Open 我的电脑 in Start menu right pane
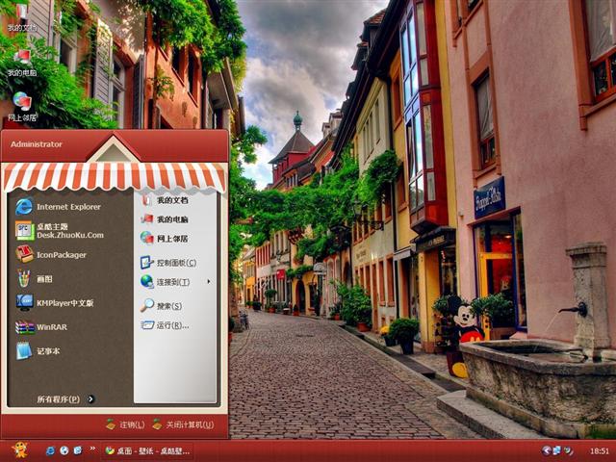 click(x=165, y=219)
